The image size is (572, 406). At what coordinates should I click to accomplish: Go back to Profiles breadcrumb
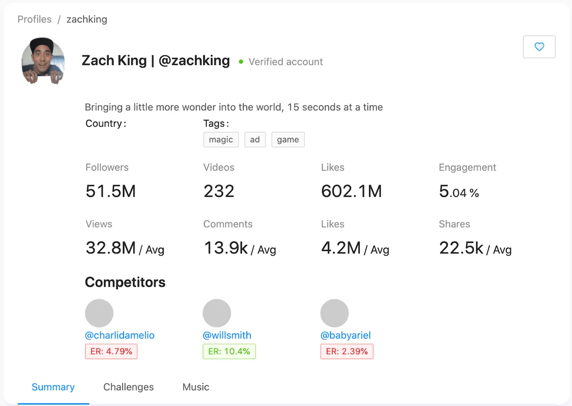(34, 20)
